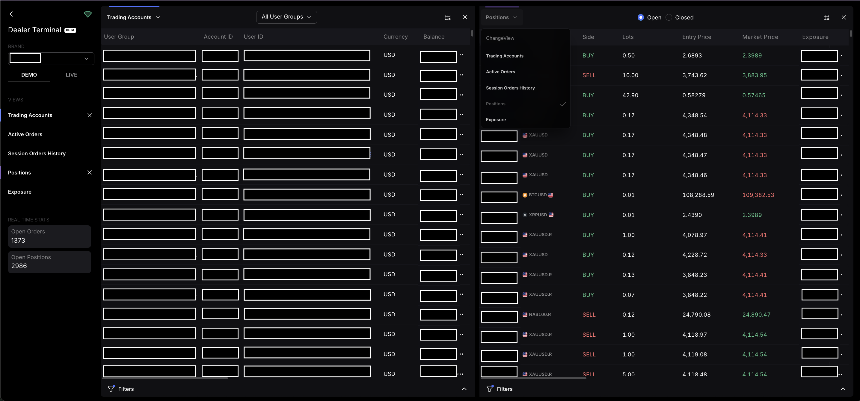Image resolution: width=860 pixels, height=401 pixels.
Task: Open column settings icon in Trading Accounts panel
Action: (448, 17)
